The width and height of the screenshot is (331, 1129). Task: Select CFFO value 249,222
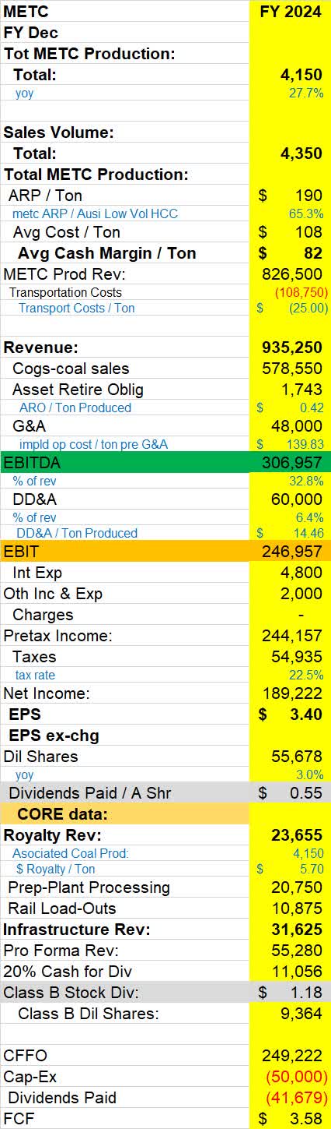point(291,1056)
